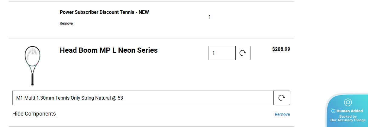Open the Head Boom MP L Neon Series title

click(x=109, y=50)
